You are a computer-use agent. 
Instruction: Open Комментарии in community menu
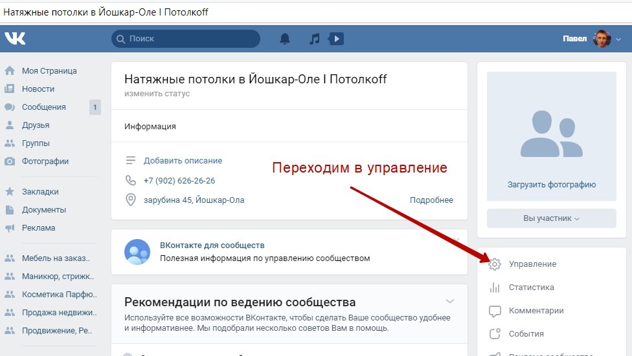pyautogui.click(x=536, y=311)
